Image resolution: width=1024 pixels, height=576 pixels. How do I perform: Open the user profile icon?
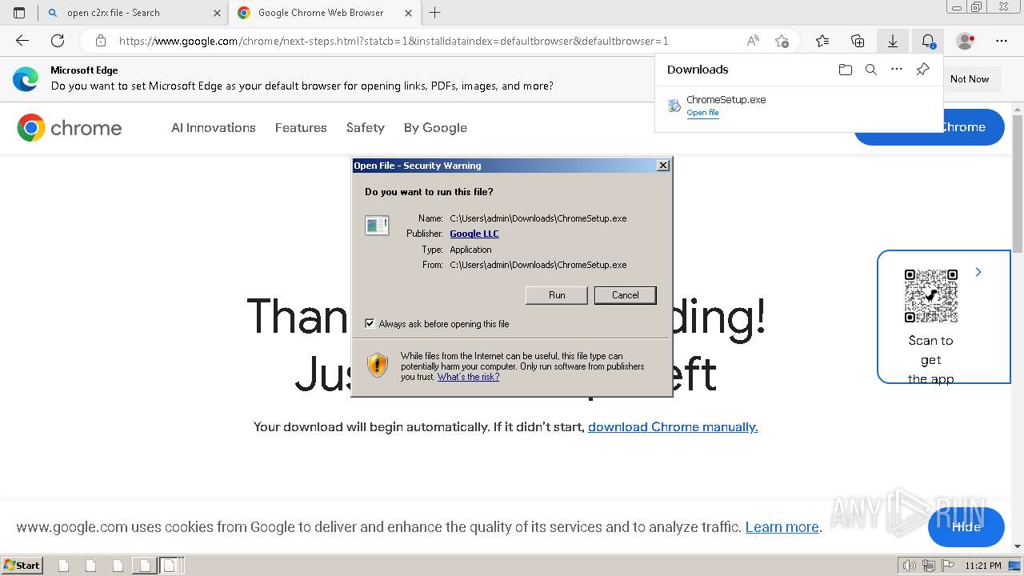966,41
